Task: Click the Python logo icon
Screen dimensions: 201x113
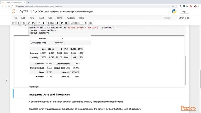Action: 174,11
